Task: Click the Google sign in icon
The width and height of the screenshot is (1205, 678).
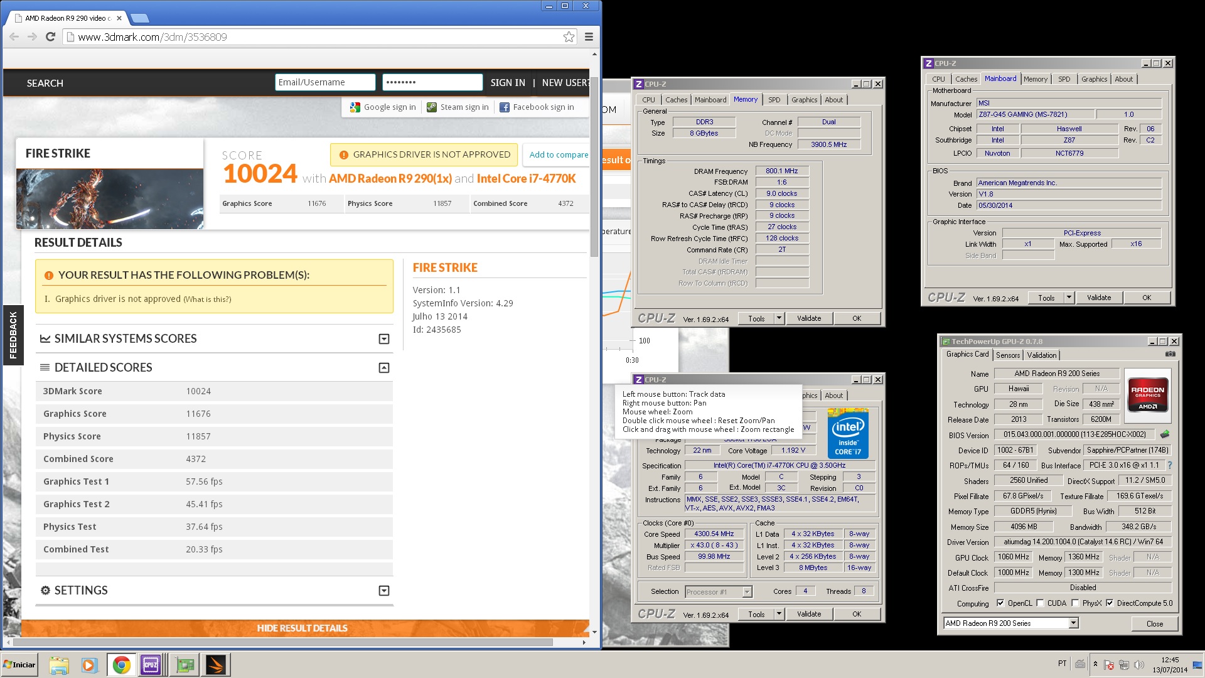Action: 355,107
